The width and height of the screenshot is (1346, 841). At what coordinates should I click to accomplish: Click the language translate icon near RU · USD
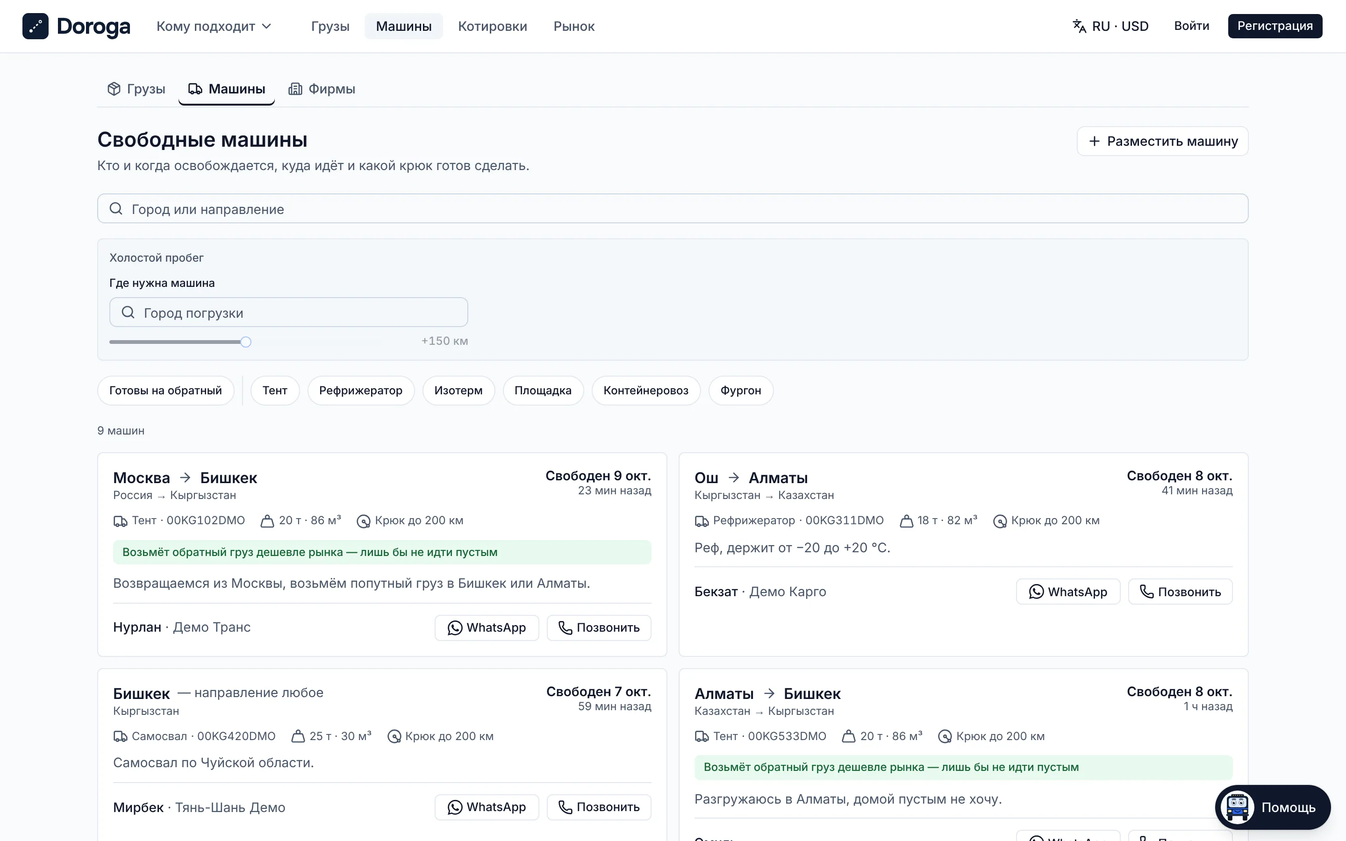[1079, 26]
